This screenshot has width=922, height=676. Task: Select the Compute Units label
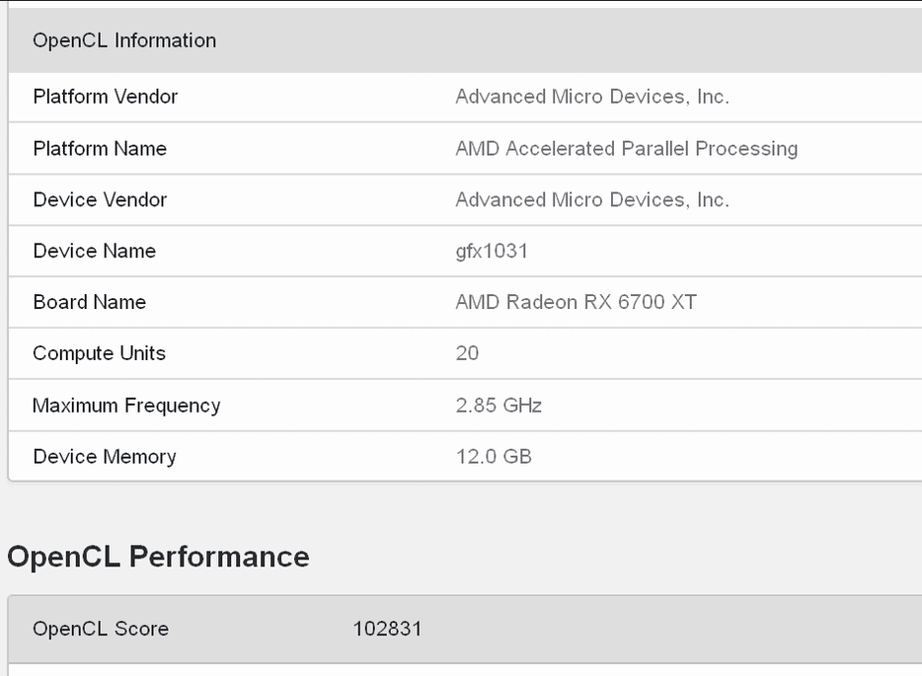coord(100,353)
